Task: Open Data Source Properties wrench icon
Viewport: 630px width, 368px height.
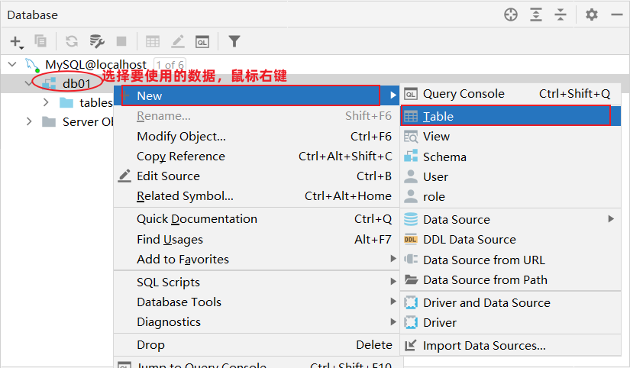Action: [x=97, y=41]
